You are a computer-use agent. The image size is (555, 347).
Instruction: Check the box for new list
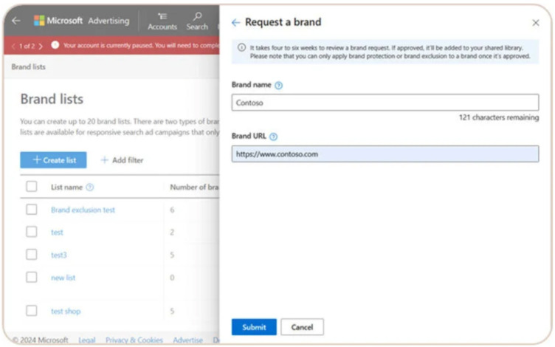(32, 278)
